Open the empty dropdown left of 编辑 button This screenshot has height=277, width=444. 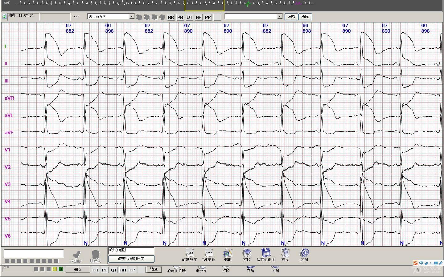[280, 16]
